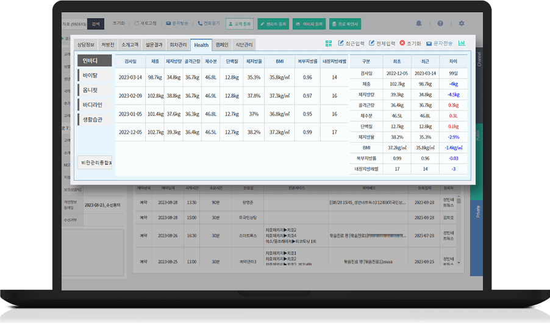Click the 최근입력 edit button
This screenshot has height=324, width=550.
(351, 43)
